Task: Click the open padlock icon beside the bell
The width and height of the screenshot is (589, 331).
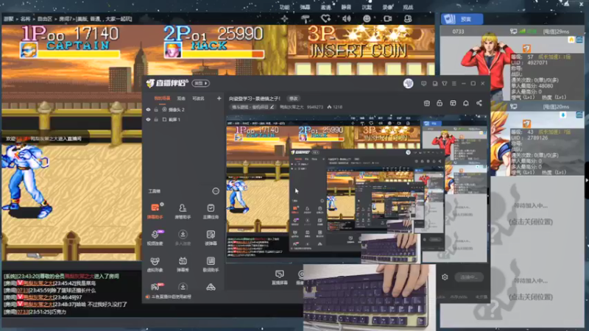Action: pyautogui.click(x=440, y=103)
